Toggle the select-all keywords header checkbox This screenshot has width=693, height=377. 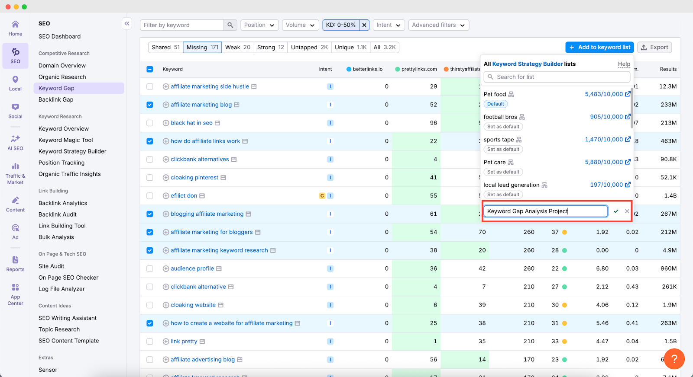click(x=150, y=69)
